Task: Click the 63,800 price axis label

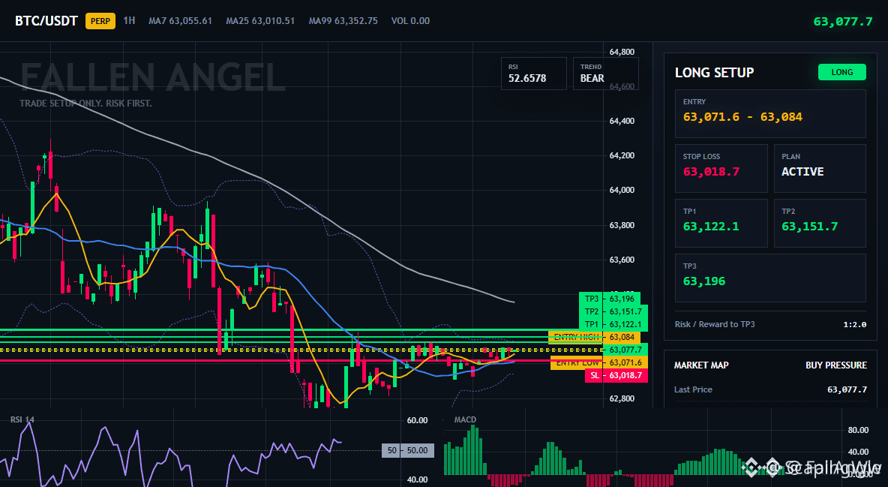Action: (x=622, y=225)
